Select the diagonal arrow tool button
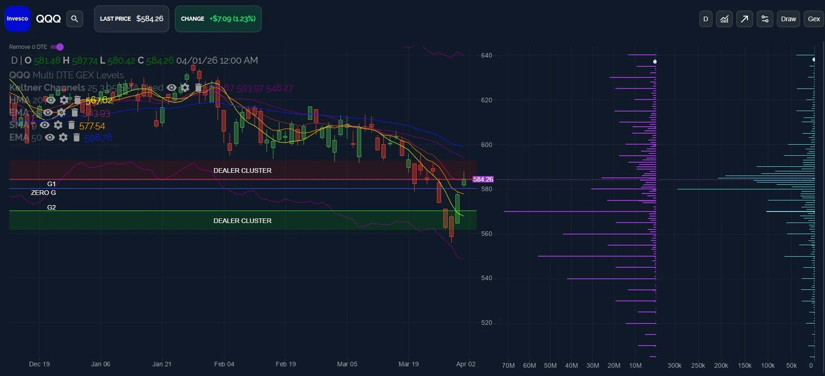 click(x=745, y=19)
